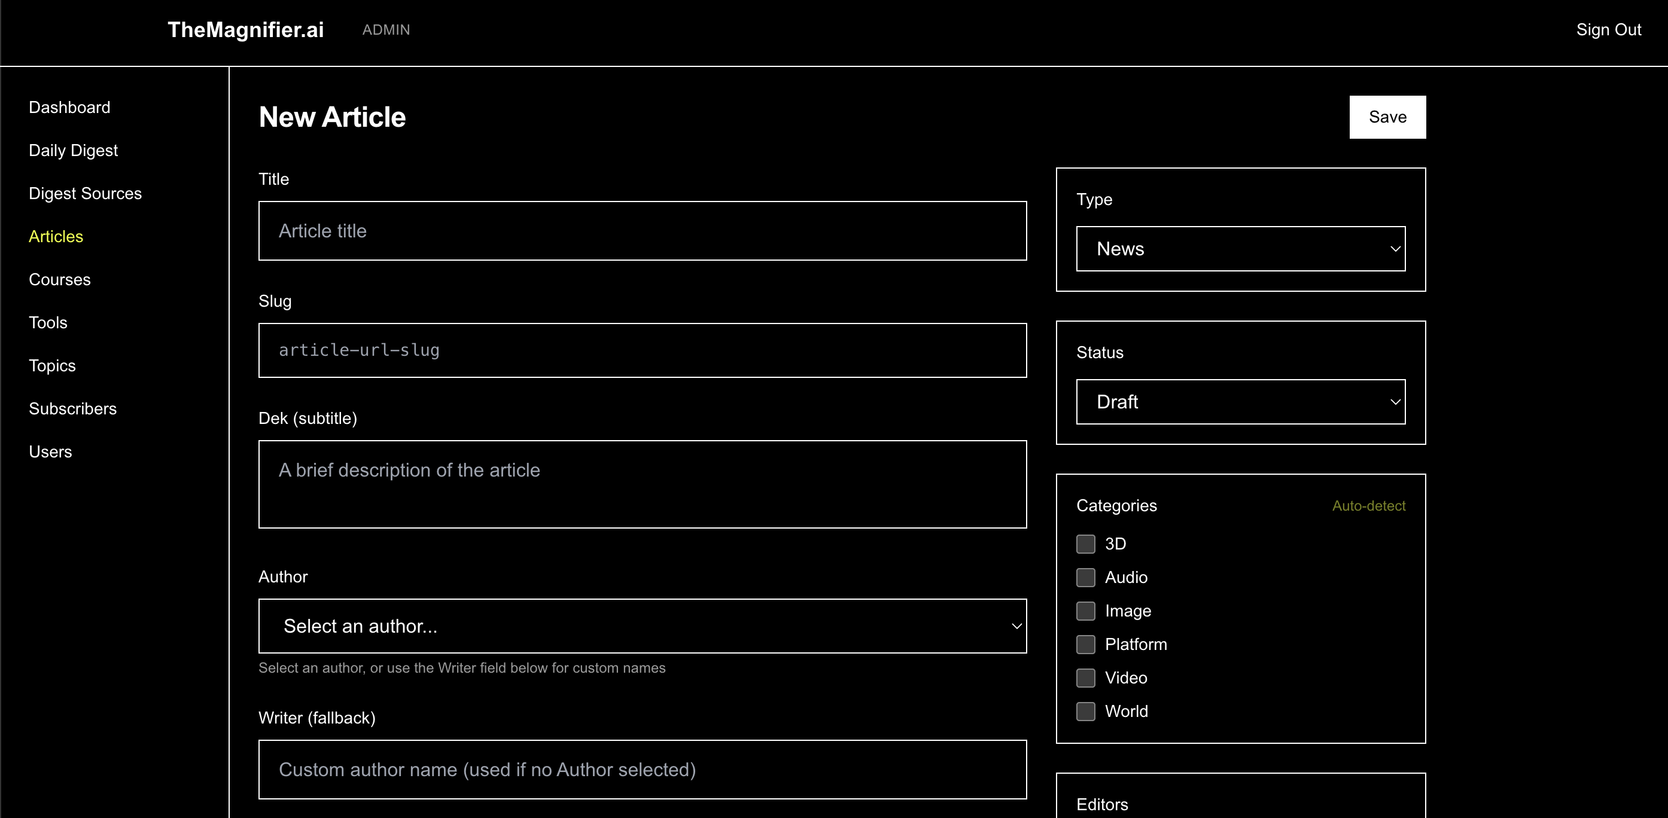Toggle the Video category checkbox
Image resolution: width=1668 pixels, height=818 pixels.
click(1085, 678)
